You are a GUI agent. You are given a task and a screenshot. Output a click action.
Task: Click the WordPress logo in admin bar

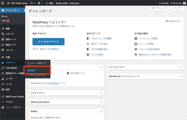tap(3, 3)
